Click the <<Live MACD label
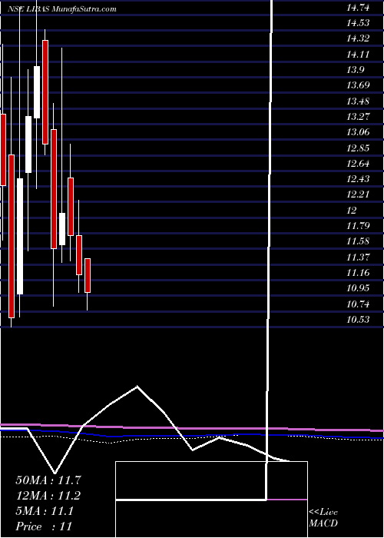The width and height of the screenshot is (384, 538). [x=323, y=518]
